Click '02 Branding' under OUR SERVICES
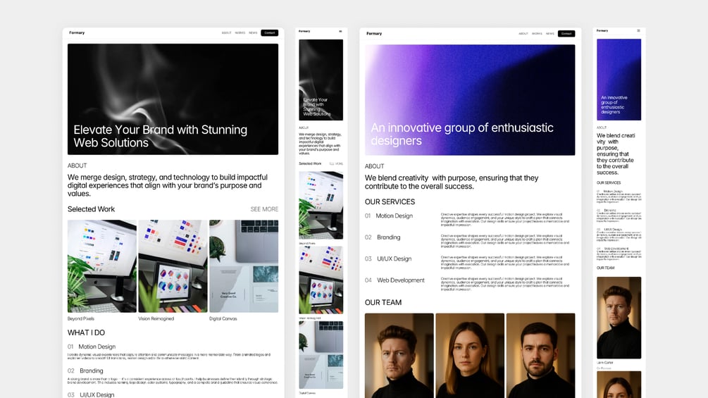Screen dimensions: 708x398 [x=383, y=237]
